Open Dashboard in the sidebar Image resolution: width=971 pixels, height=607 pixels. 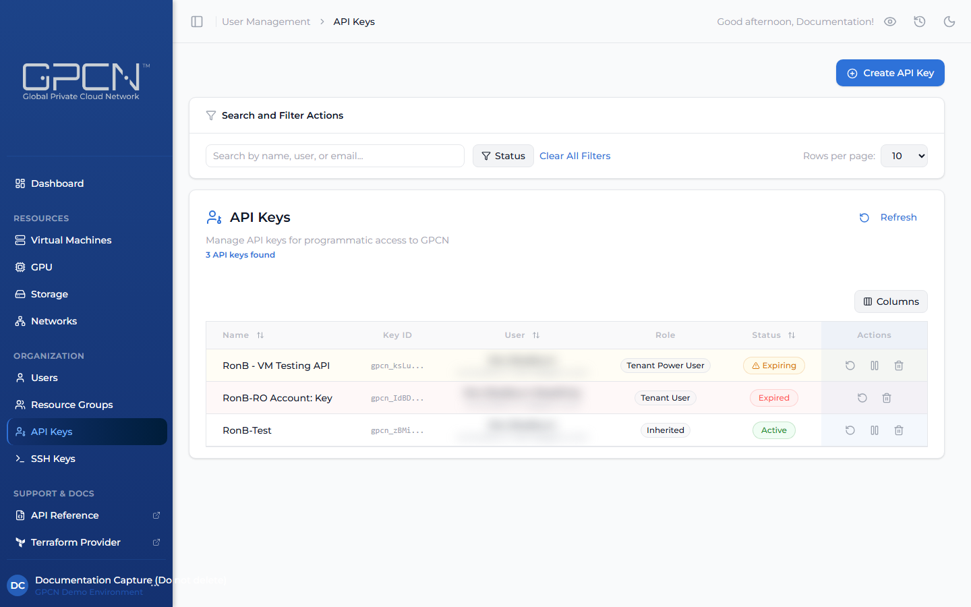[86, 183]
